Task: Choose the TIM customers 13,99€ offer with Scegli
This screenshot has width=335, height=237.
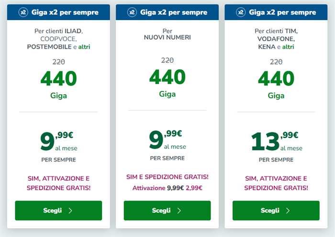Action: 276,211
